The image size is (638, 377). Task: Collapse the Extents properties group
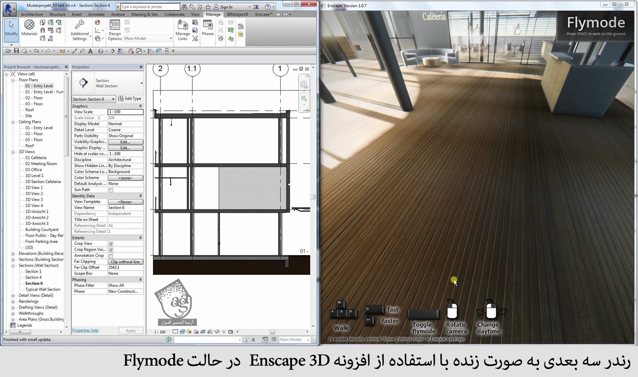[x=141, y=238]
